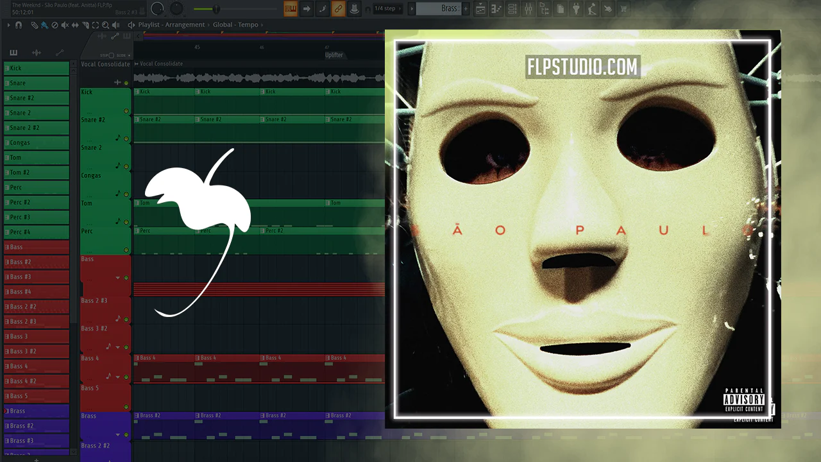
Task: Switch picker to audio clips tab
Action: [x=37, y=53]
